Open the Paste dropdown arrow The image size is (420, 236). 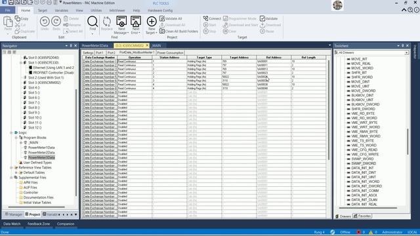coord(8,34)
